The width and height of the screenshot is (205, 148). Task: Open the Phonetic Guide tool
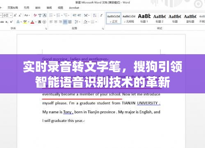click(x=40, y=15)
